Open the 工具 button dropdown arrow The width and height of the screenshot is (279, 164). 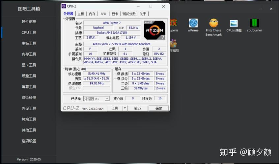[125, 108]
